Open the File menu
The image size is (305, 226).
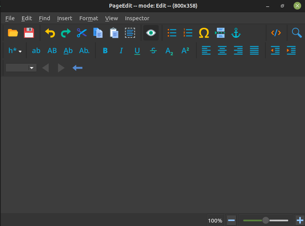(x=10, y=18)
